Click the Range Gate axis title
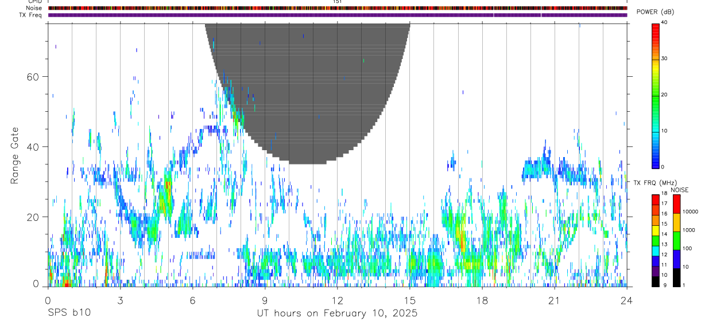This screenshot has height=325, width=705. [15, 155]
